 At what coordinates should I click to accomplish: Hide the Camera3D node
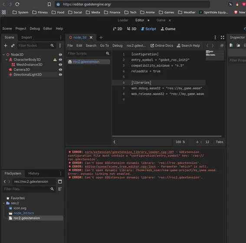tap(60, 70)
